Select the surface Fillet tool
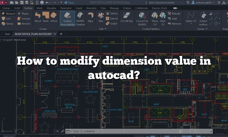This screenshot has height=137, width=228. pyautogui.click(x=90, y=17)
